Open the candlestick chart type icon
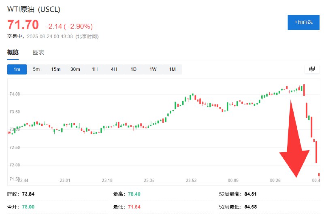This screenshot has height=215, width=324. (x=312, y=69)
